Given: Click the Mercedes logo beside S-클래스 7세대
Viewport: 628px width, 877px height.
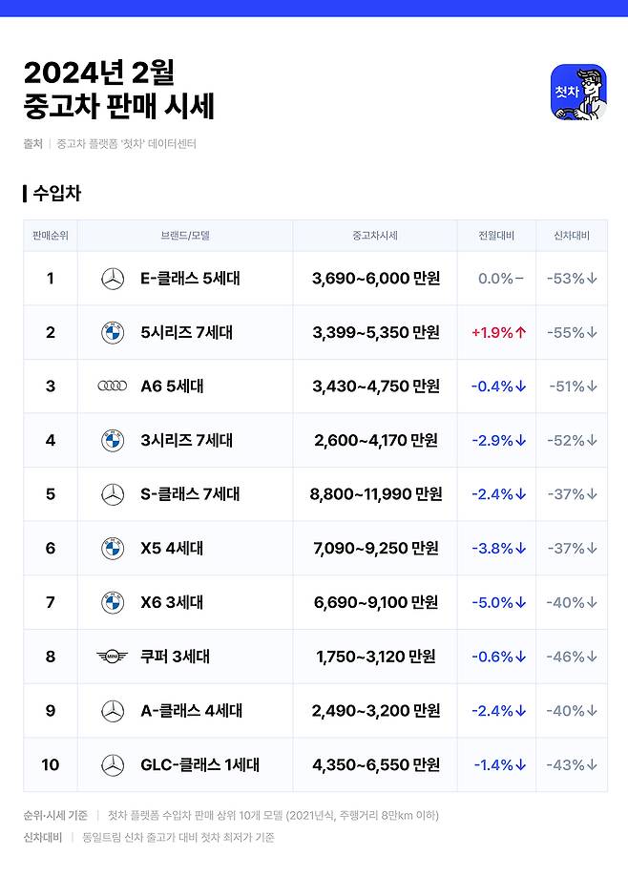Looking at the screenshot, I should pos(113,494).
